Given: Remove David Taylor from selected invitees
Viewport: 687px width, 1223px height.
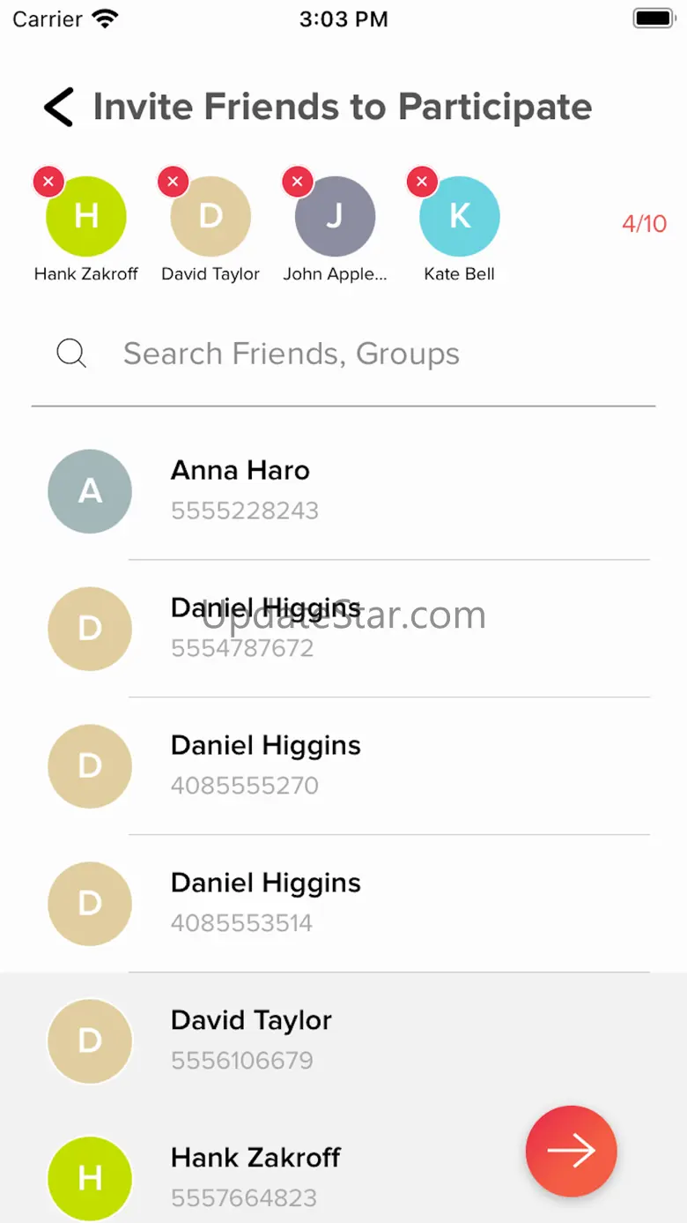Looking at the screenshot, I should 173,183.
